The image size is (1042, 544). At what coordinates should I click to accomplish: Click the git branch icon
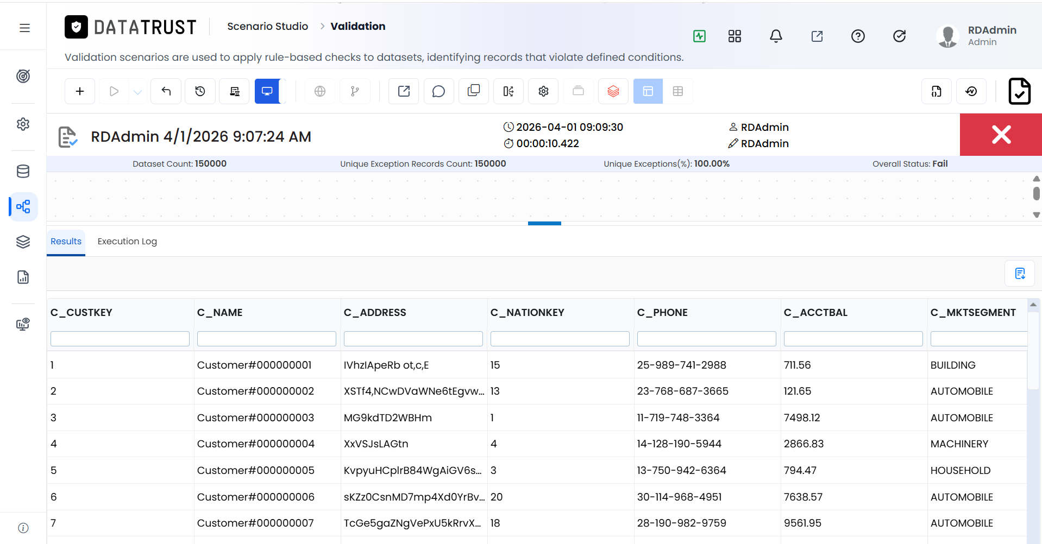pos(355,91)
